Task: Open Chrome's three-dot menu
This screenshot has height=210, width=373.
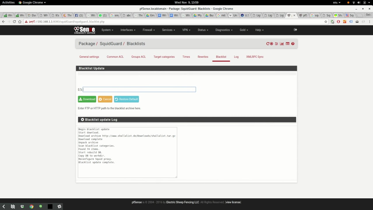Action: coord(370,22)
